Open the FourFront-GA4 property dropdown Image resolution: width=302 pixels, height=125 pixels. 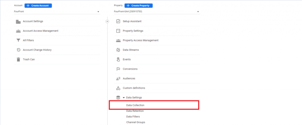point(157,12)
